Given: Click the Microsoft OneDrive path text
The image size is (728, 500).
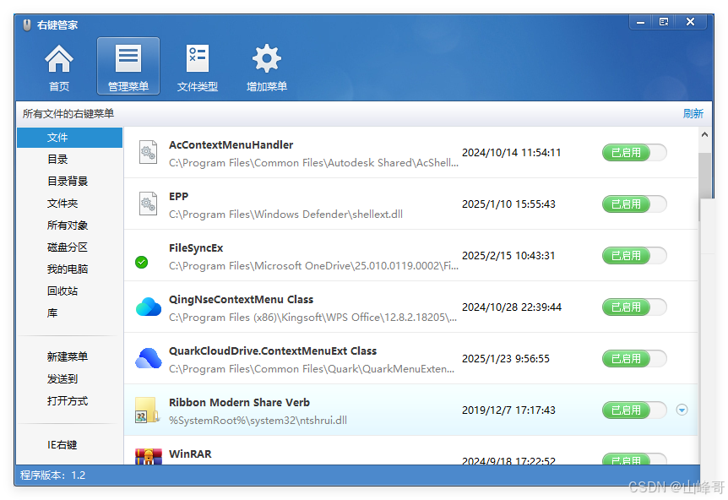Looking at the screenshot, I should (x=313, y=265).
